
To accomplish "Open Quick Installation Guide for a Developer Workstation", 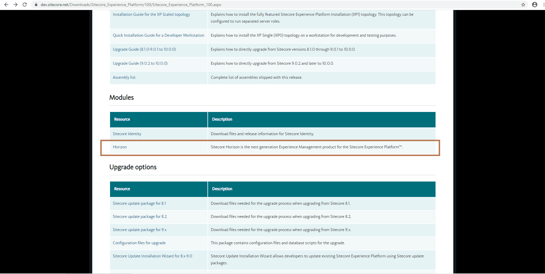I will [158, 35].
